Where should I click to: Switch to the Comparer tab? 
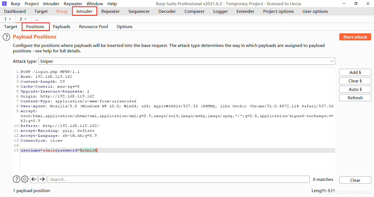tap(194, 11)
